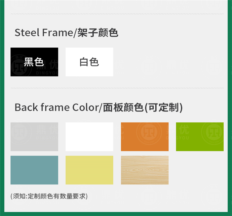Pick the light gray panel color swatch
232x216 pixels.
pos(34,136)
